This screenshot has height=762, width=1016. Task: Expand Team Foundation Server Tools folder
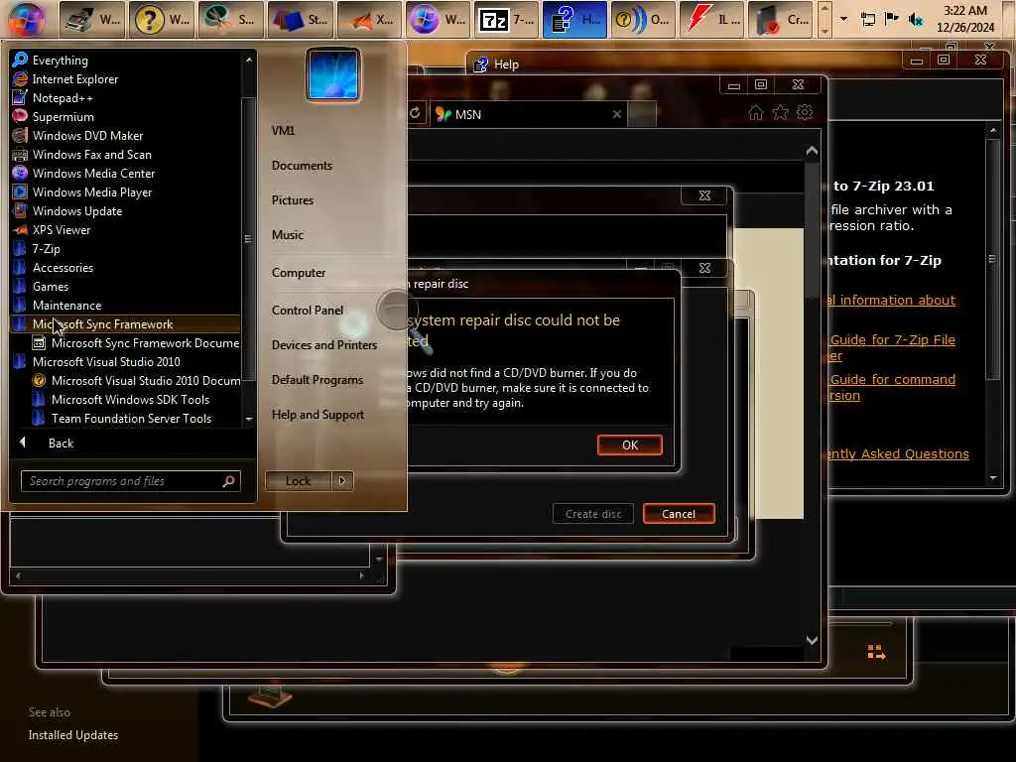(x=132, y=418)
